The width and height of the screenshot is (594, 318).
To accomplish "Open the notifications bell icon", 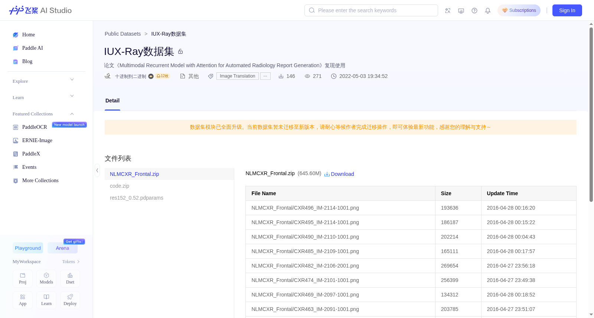I will 488,11.
